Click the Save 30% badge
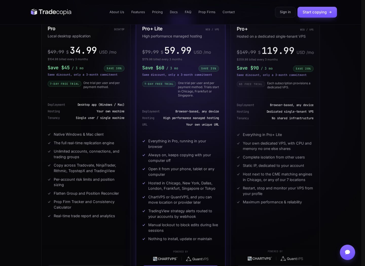Image resolution: width=365 pixels, height=266 pixels. [114, 68]
